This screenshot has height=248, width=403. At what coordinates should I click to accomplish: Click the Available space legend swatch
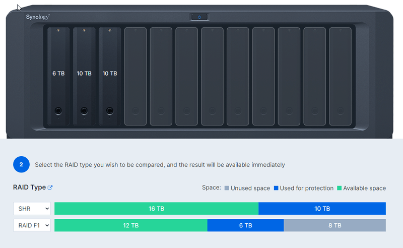click(x=339, y=188)
